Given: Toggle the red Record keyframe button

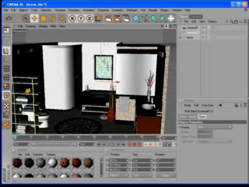Looking at the screenshot, I should point(130,144).
